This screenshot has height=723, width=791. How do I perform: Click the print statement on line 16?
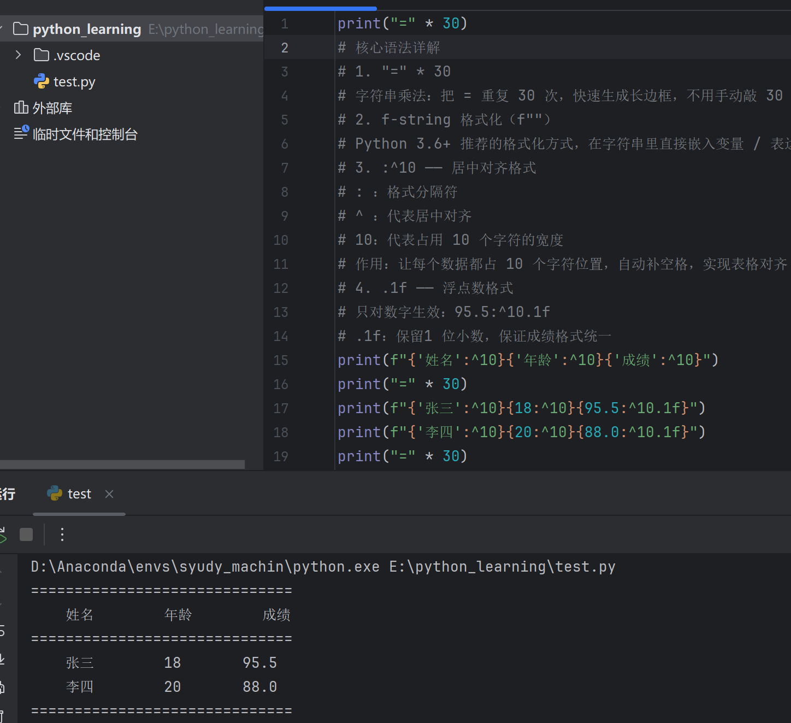tap(403, 384)
